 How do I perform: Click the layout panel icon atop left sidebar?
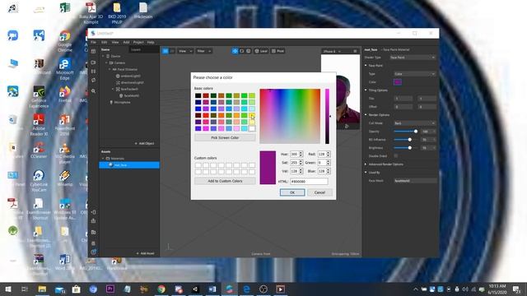[93, 51]
